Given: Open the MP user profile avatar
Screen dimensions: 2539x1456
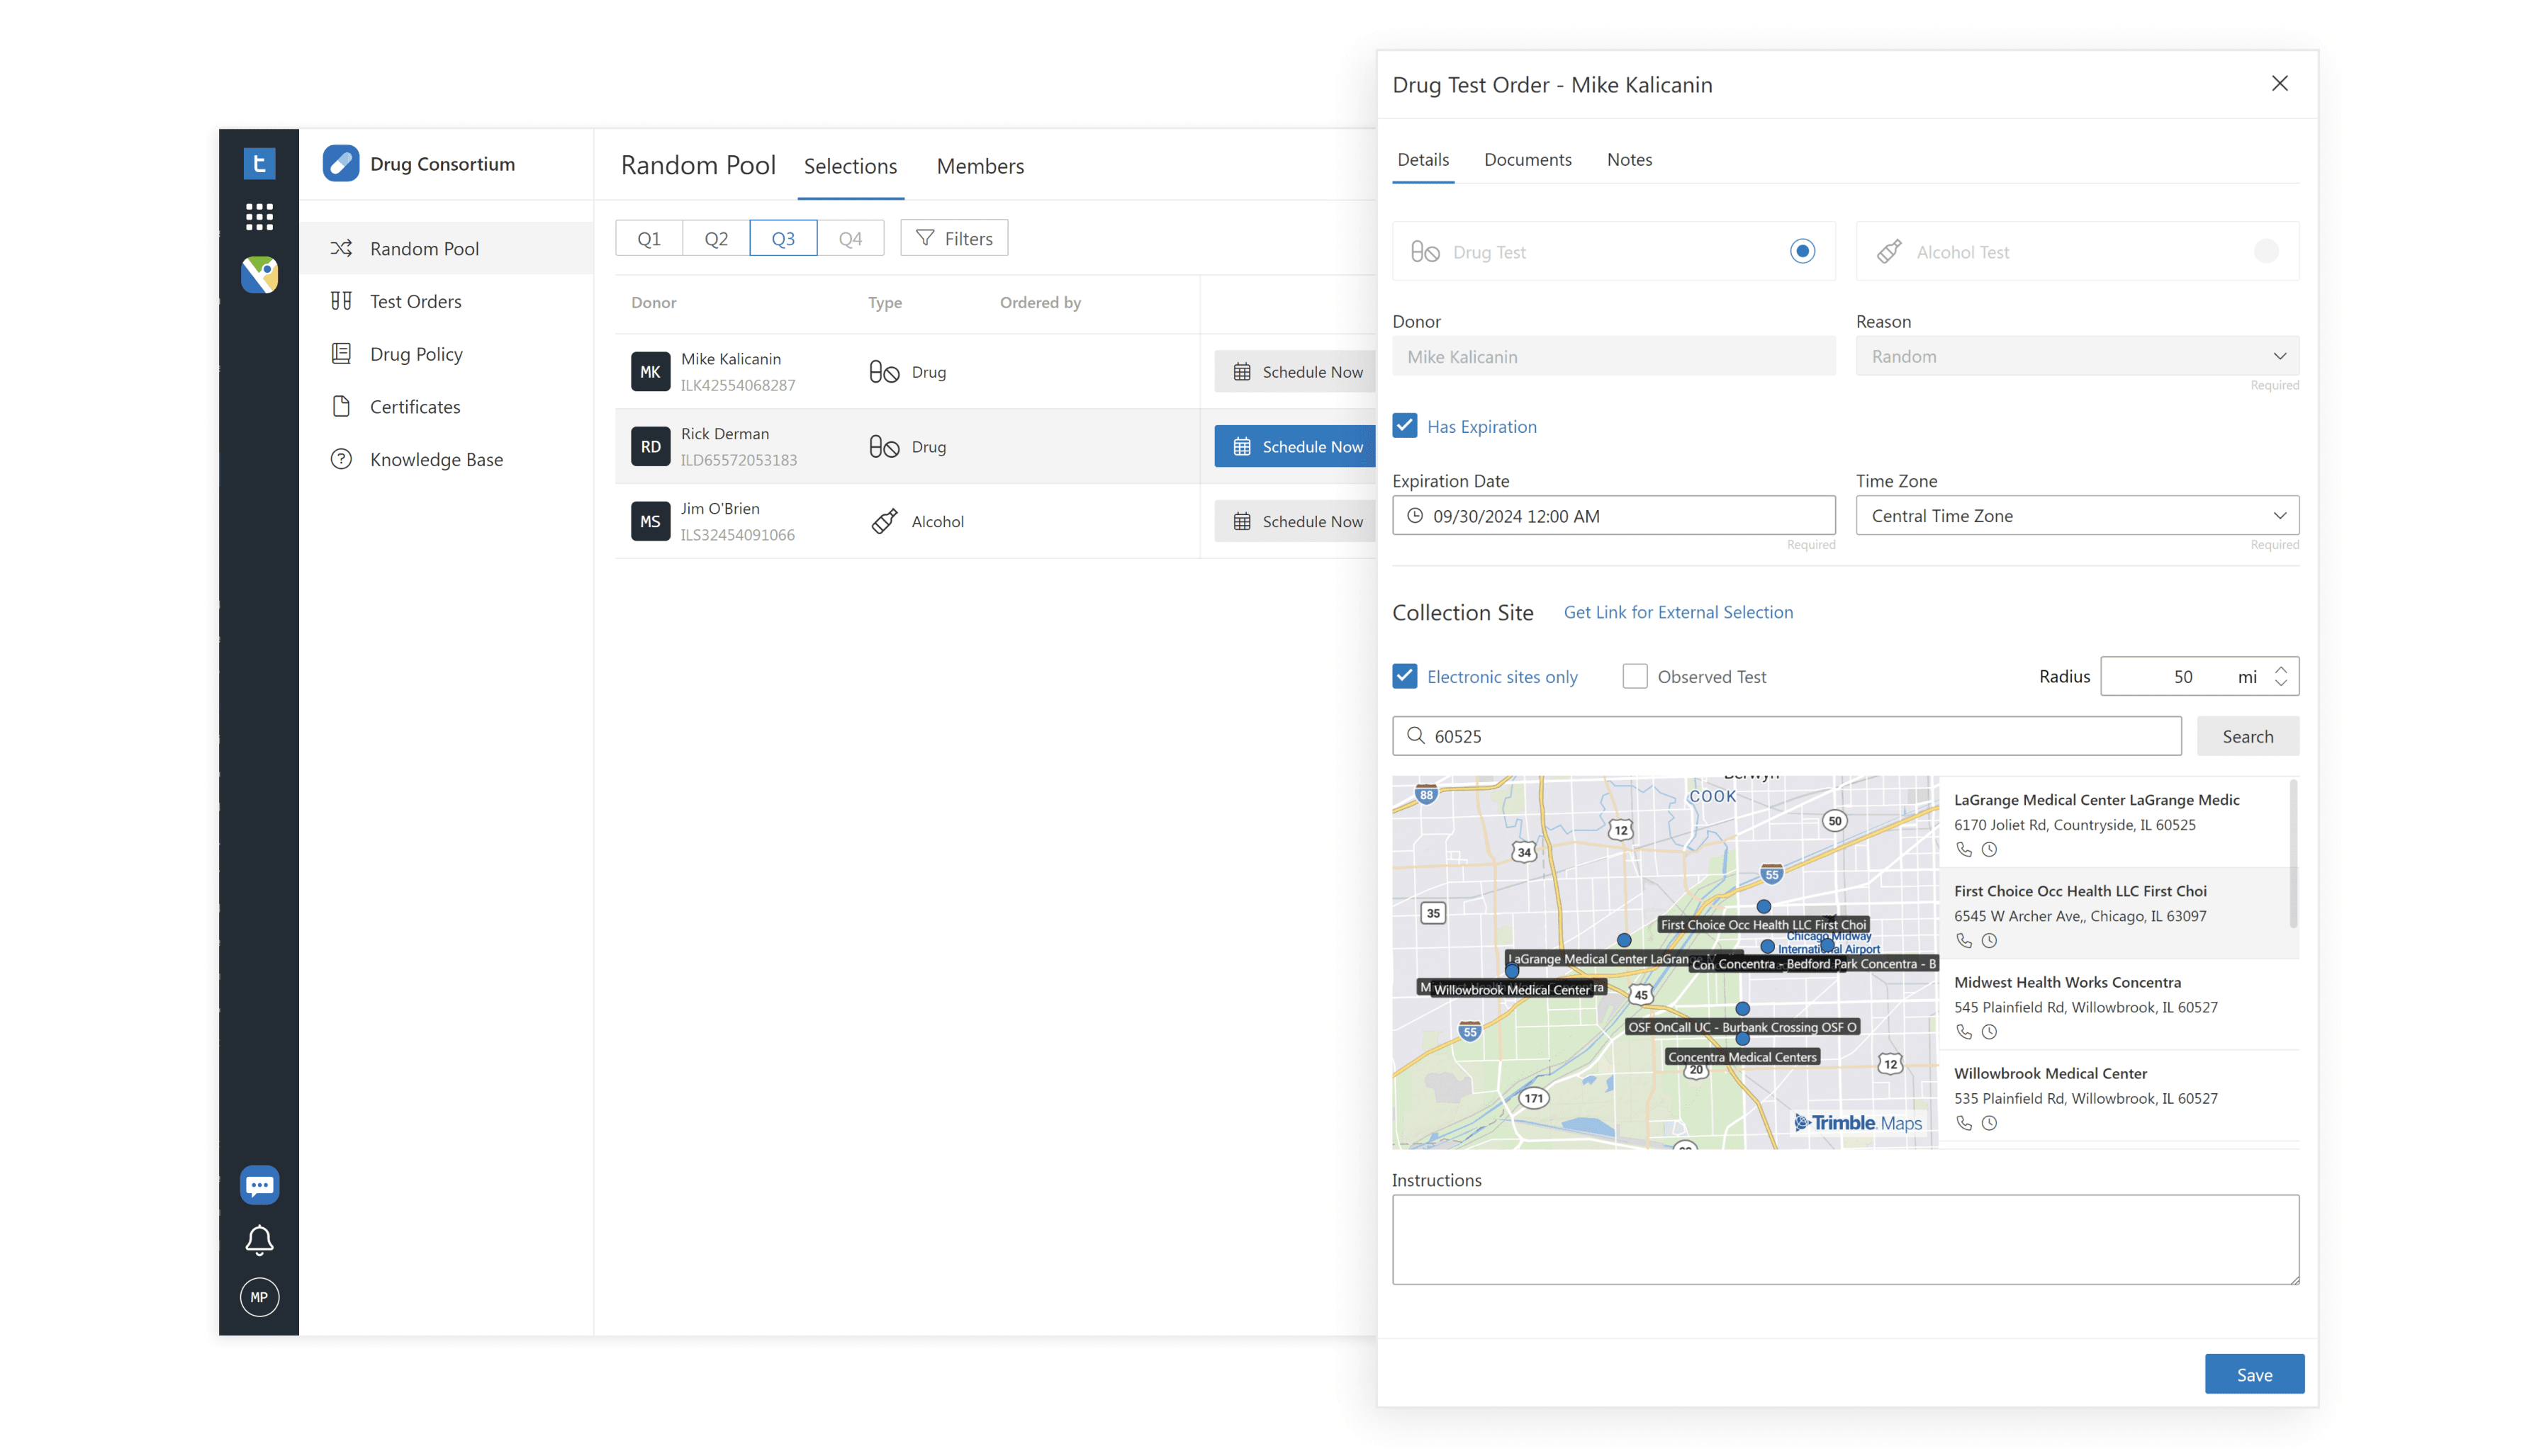Looking at the screenshot, I should (x=259, y=1297).
